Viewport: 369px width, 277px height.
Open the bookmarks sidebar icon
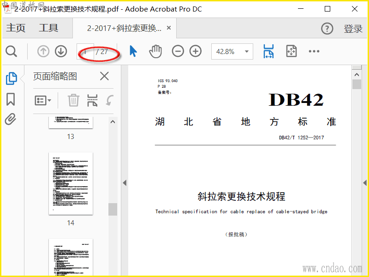pos(11,99)
